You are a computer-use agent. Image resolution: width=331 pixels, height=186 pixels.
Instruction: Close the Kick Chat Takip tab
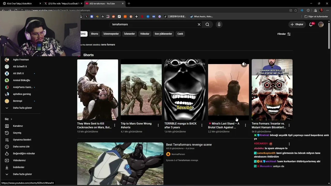click(x=40, y=4)
